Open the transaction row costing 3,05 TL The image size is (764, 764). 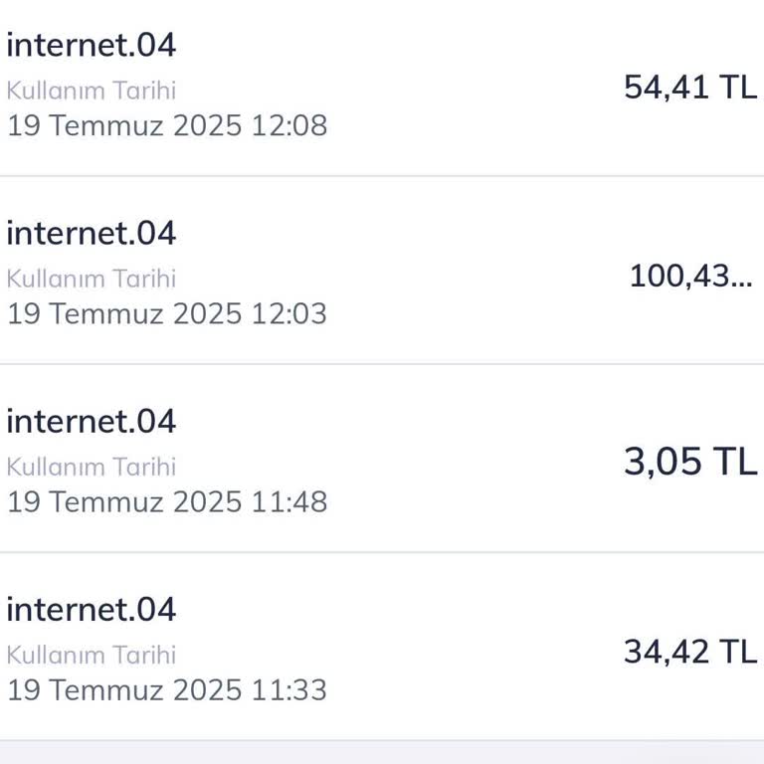[448, 459]
